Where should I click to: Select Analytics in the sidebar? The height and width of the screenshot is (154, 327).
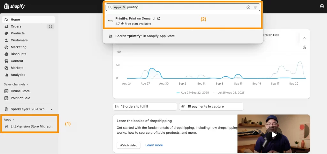click(28, 75)
